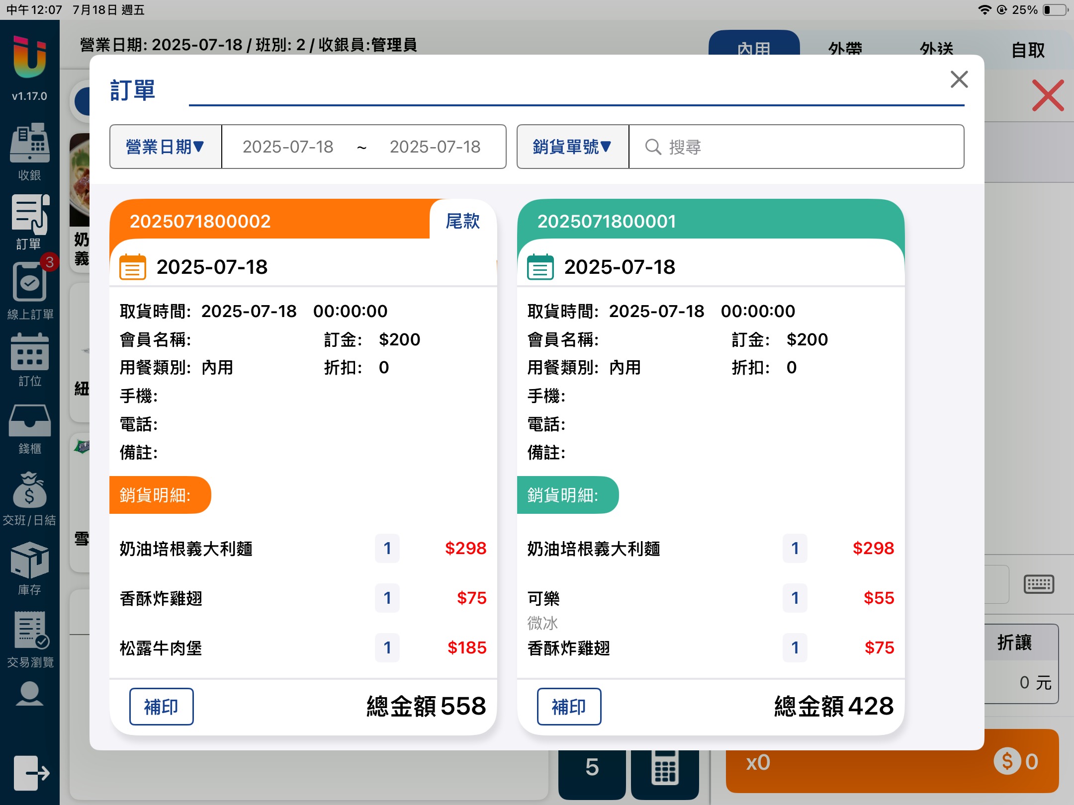Expand the 銷貨單號 dropdown
The image size is (1074, 805).
[572, 147]
